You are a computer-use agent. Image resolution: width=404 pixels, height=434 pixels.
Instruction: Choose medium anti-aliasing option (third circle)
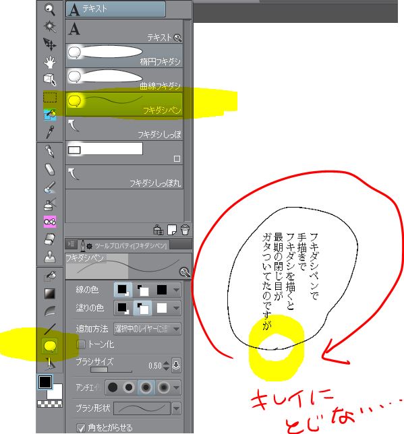[x=146, y=387]
